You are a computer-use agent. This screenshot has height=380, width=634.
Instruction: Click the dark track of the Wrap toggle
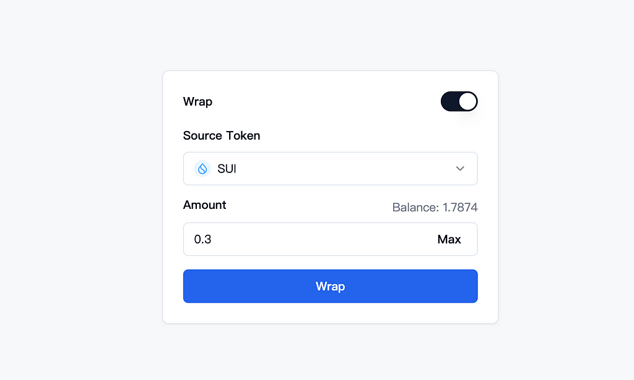(x=449, y=101)
